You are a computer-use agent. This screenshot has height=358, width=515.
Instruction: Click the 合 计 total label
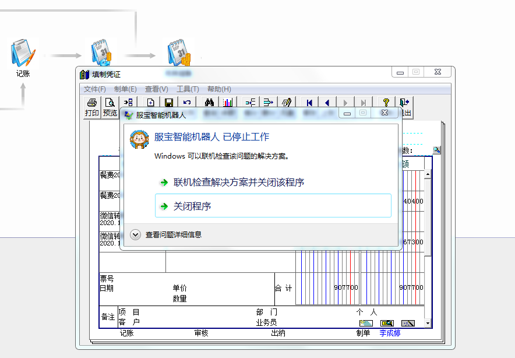click(x=284, y=288)
